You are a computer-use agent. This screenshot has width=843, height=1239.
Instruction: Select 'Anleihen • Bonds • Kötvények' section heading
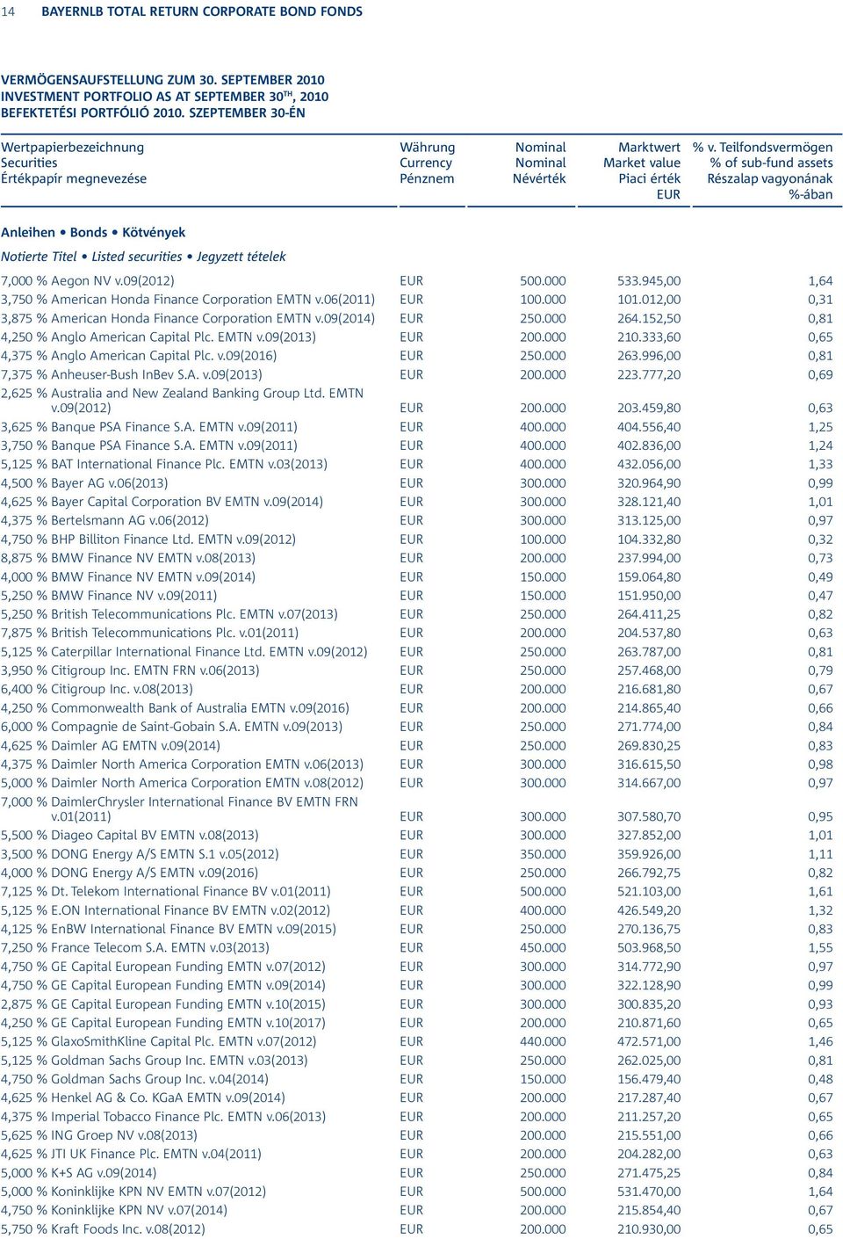point(93,233)
